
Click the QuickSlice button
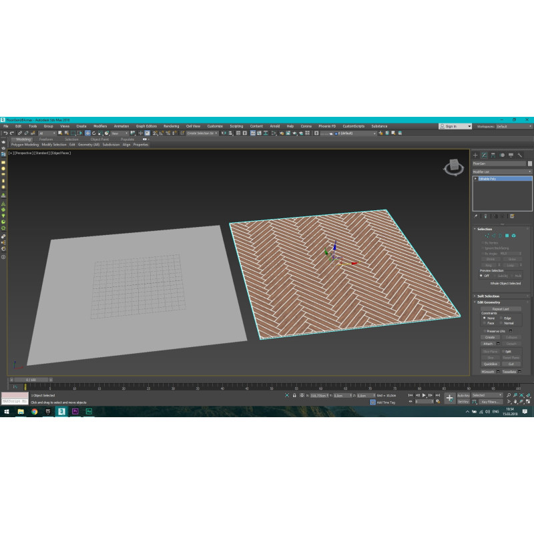(x=490, y=364)
